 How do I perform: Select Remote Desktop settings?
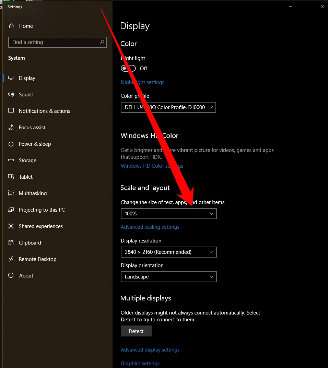click(x=37, y=259)
